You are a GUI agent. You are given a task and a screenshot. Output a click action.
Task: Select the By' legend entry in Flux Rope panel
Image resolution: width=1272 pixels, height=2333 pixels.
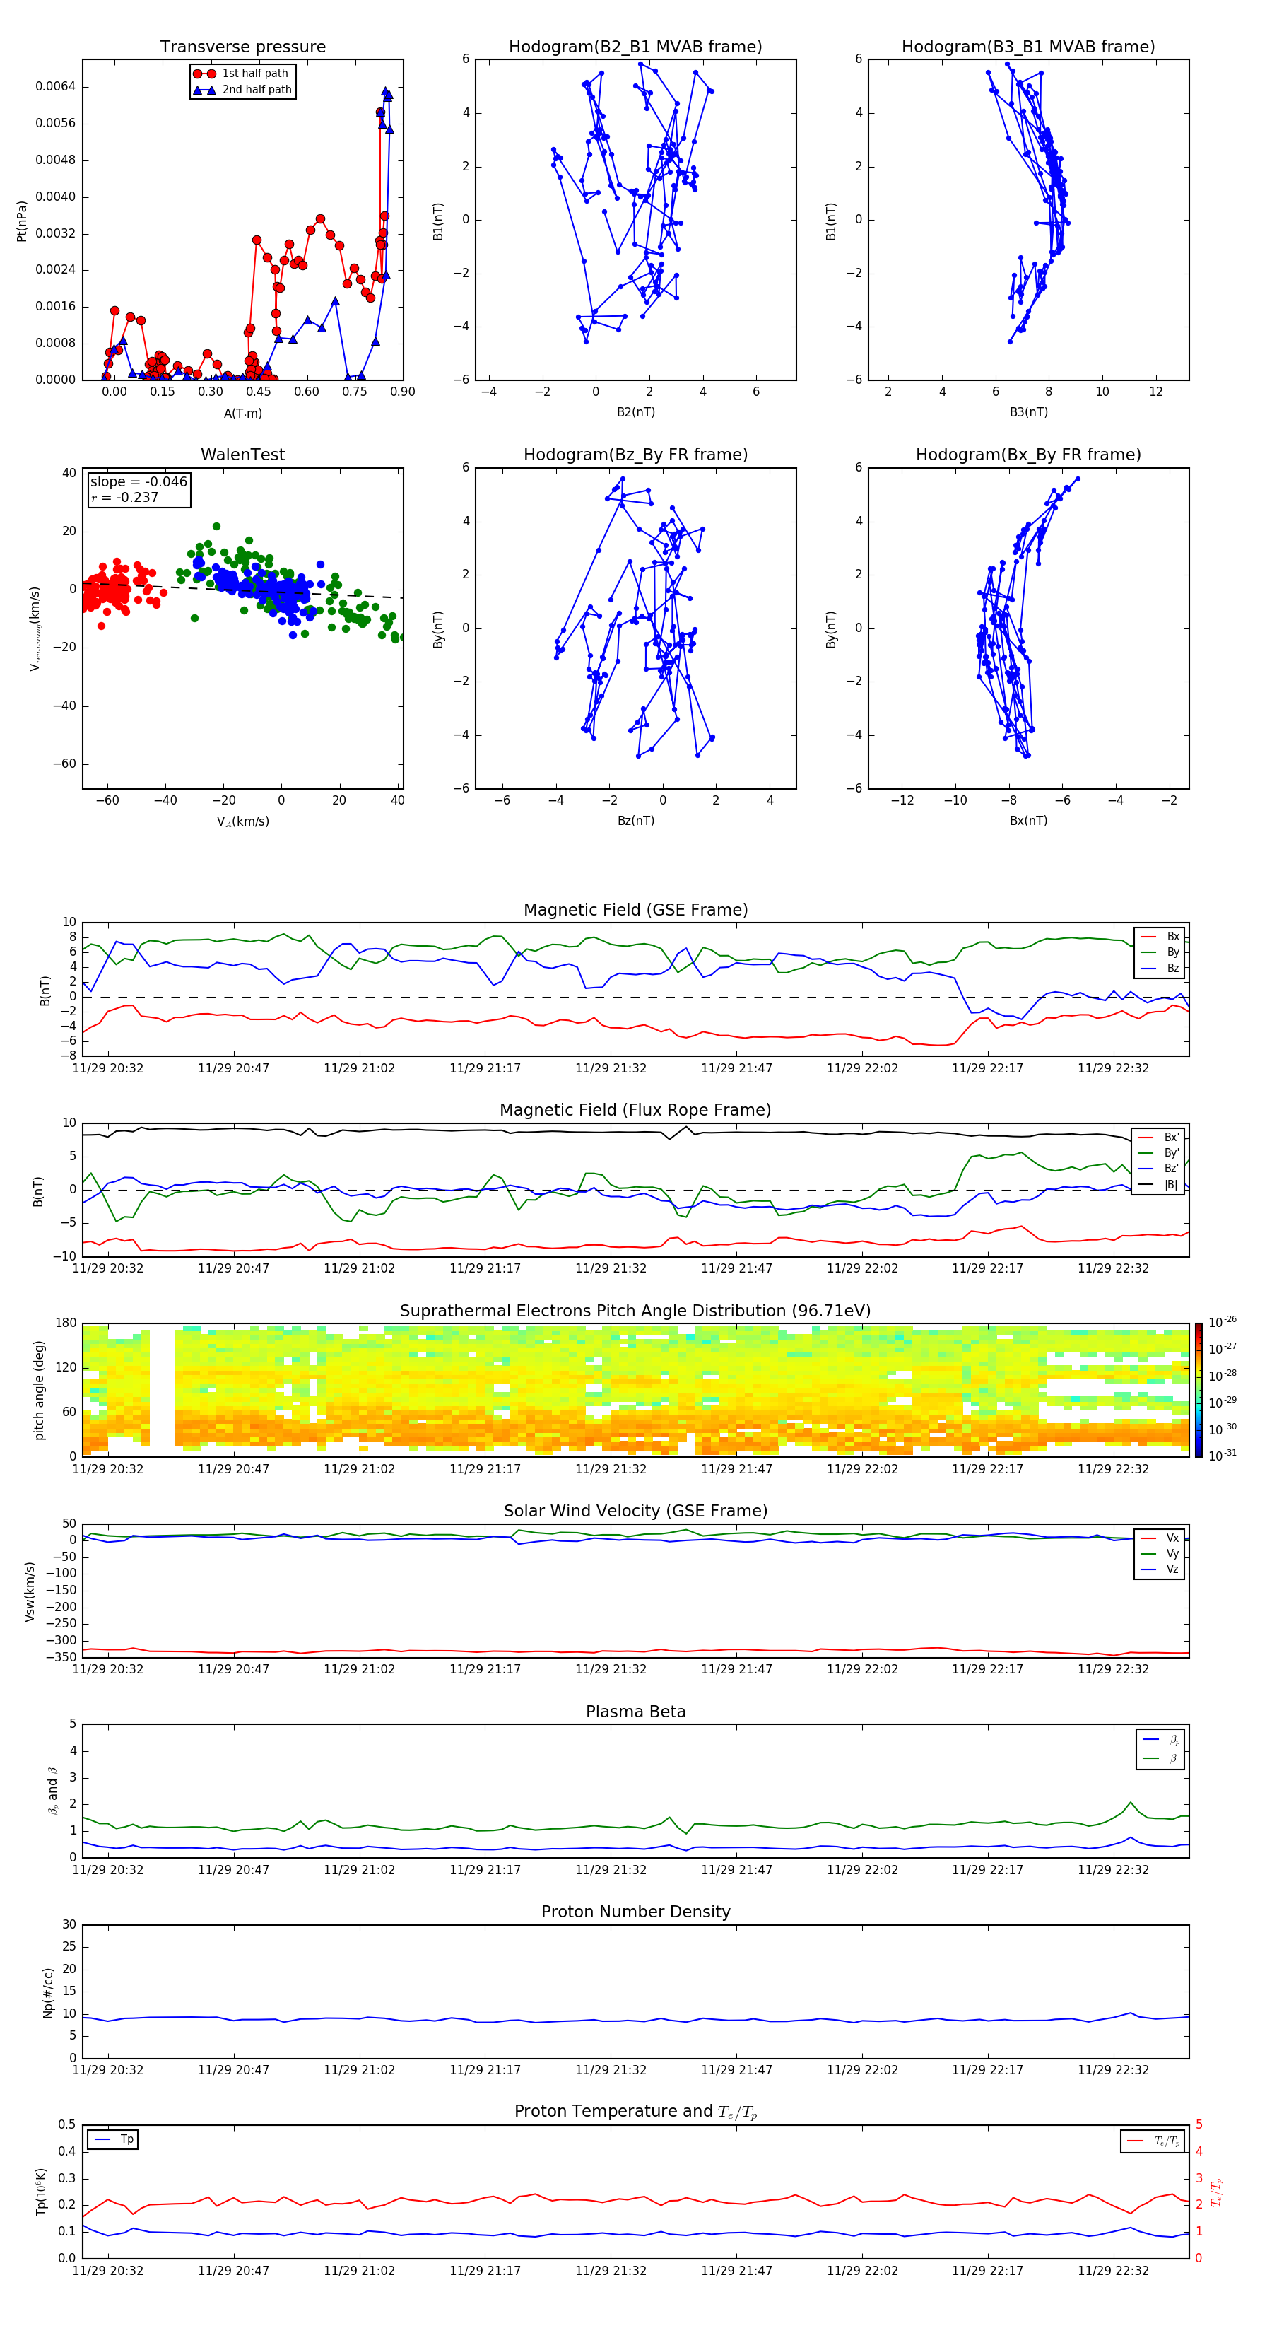click(1159, 1153)
